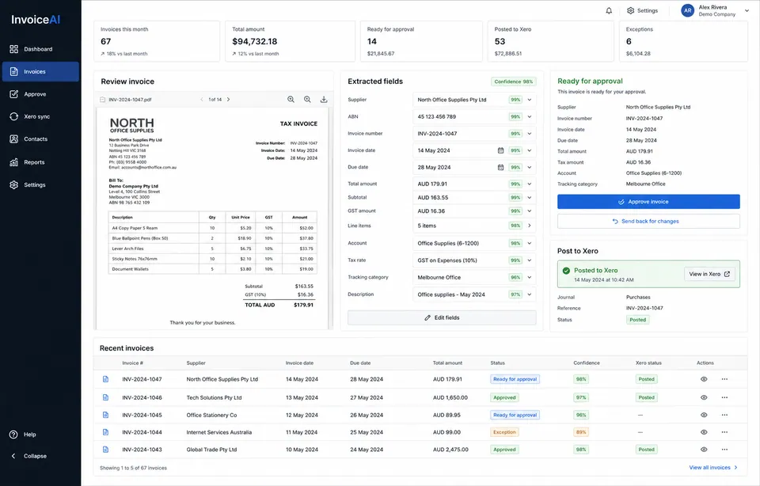Screen dimensions: 760x486
Task: Download the invoice PDF
Action: [324, 99]
